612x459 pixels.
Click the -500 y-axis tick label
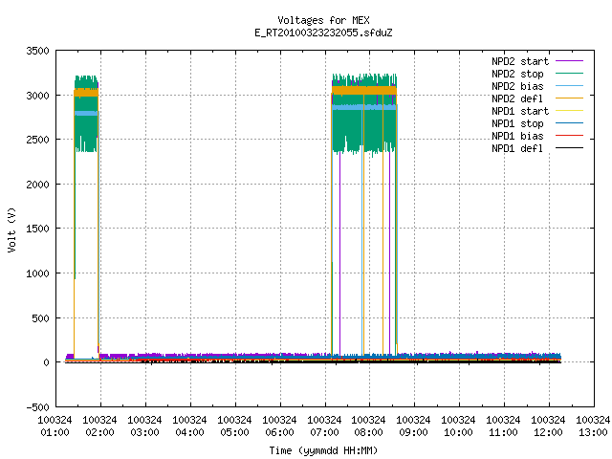click(37, 407)
